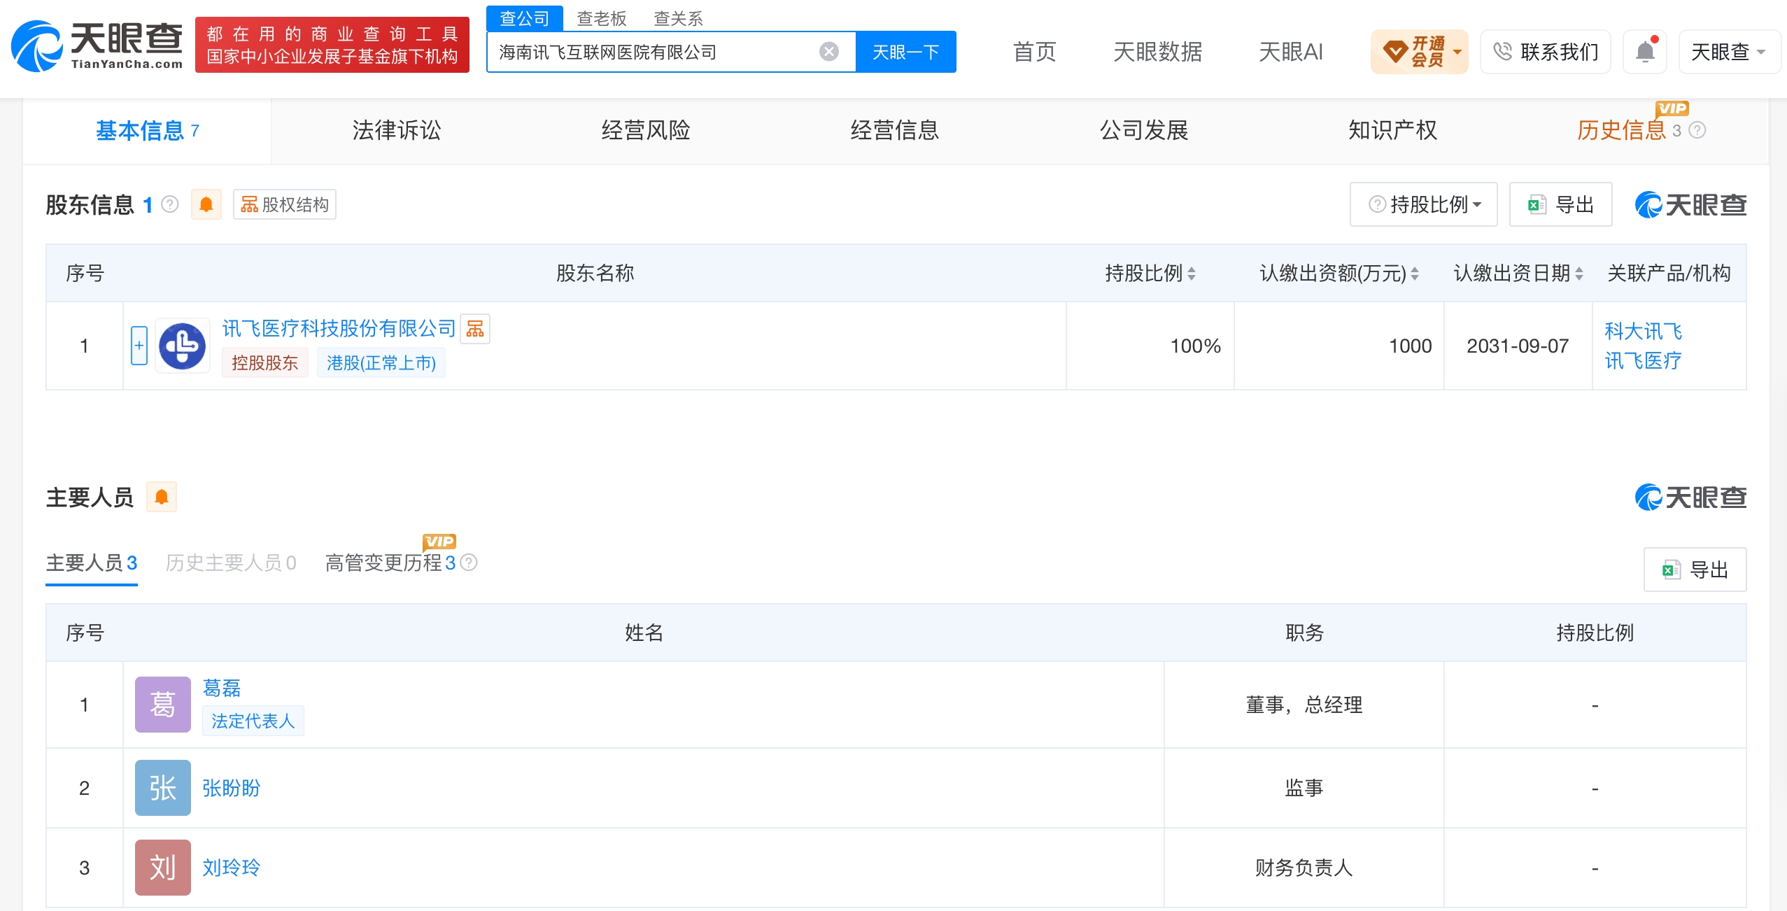Click the Excel icon in the personnel 导出 button
Viewport: 1787px width, 911px height.
(1671, 570)
